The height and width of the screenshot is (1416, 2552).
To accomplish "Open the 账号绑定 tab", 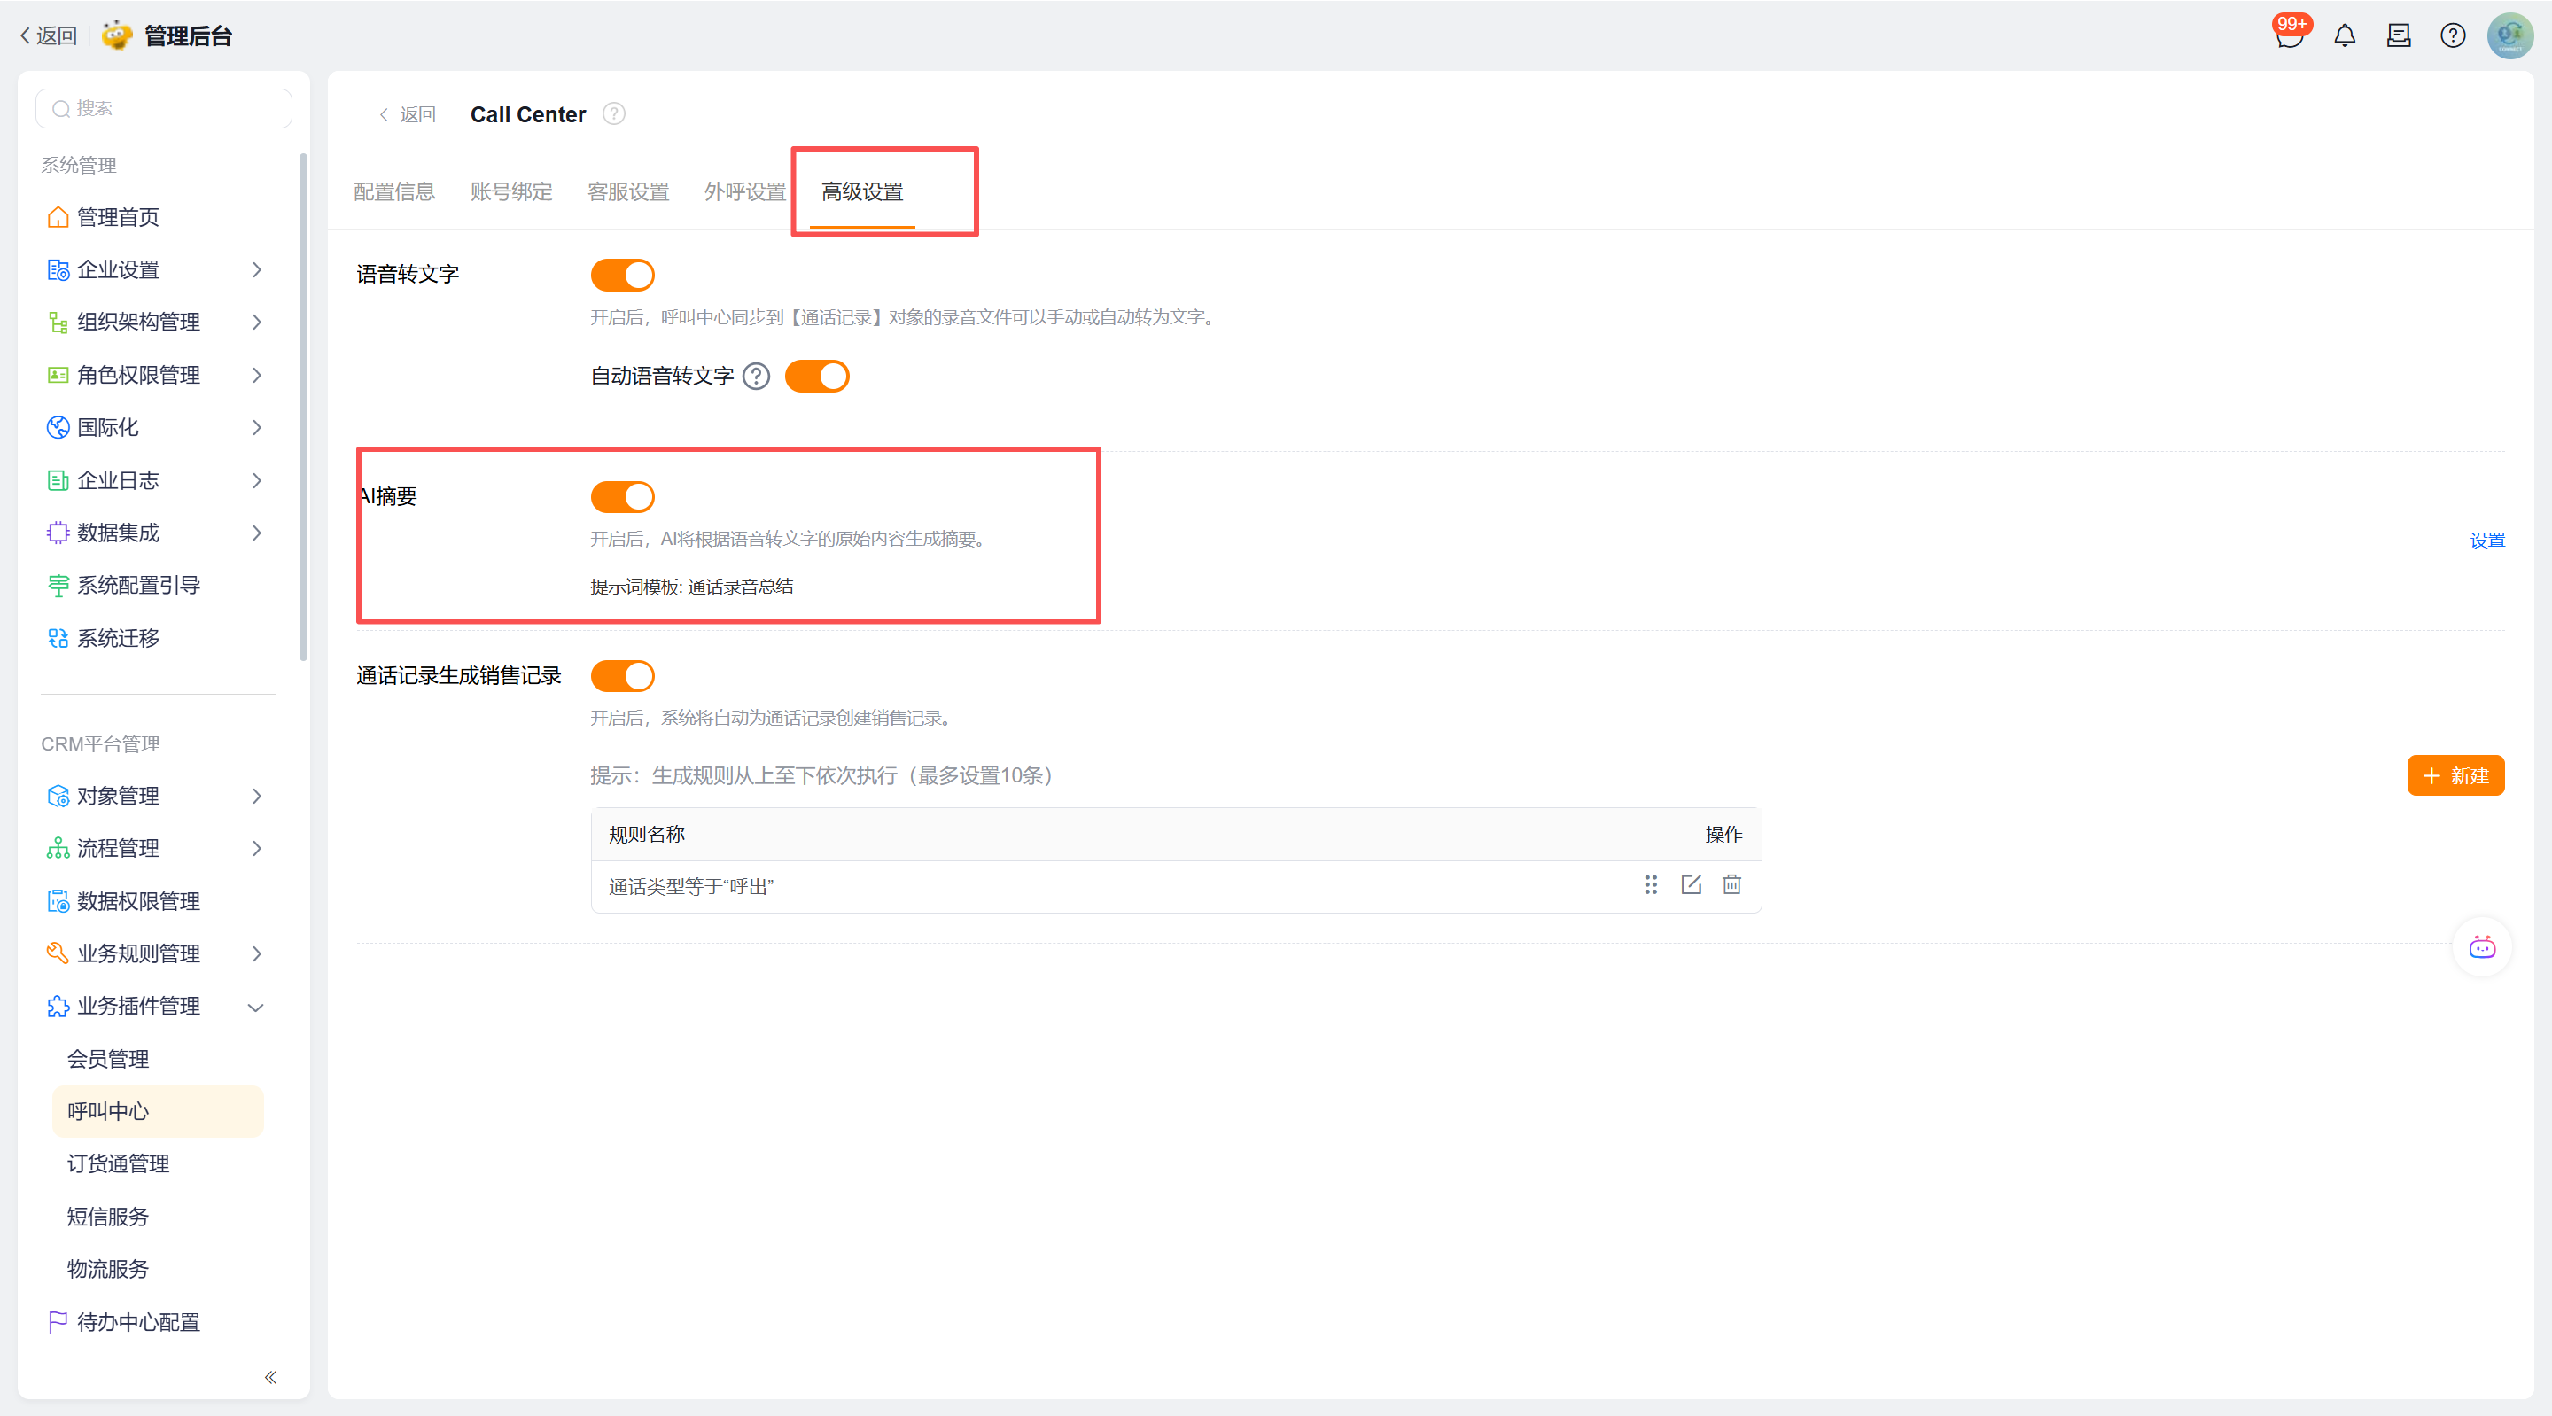I will (511, 192).
